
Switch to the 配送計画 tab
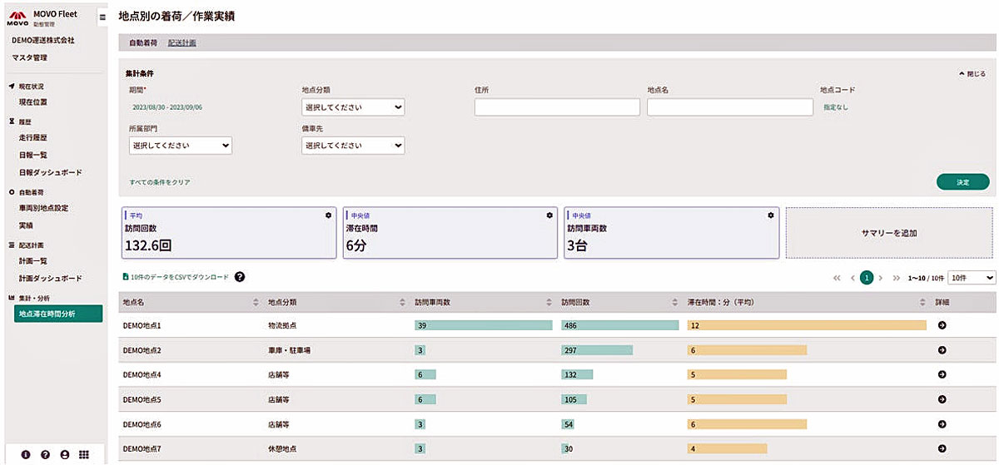[181, 42]
